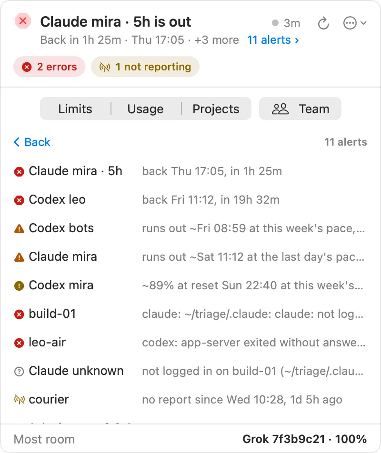The image size is (381, 453).
Task: Select the leo-air alert name
Action: pyautogui.click(x=48, y=342)
